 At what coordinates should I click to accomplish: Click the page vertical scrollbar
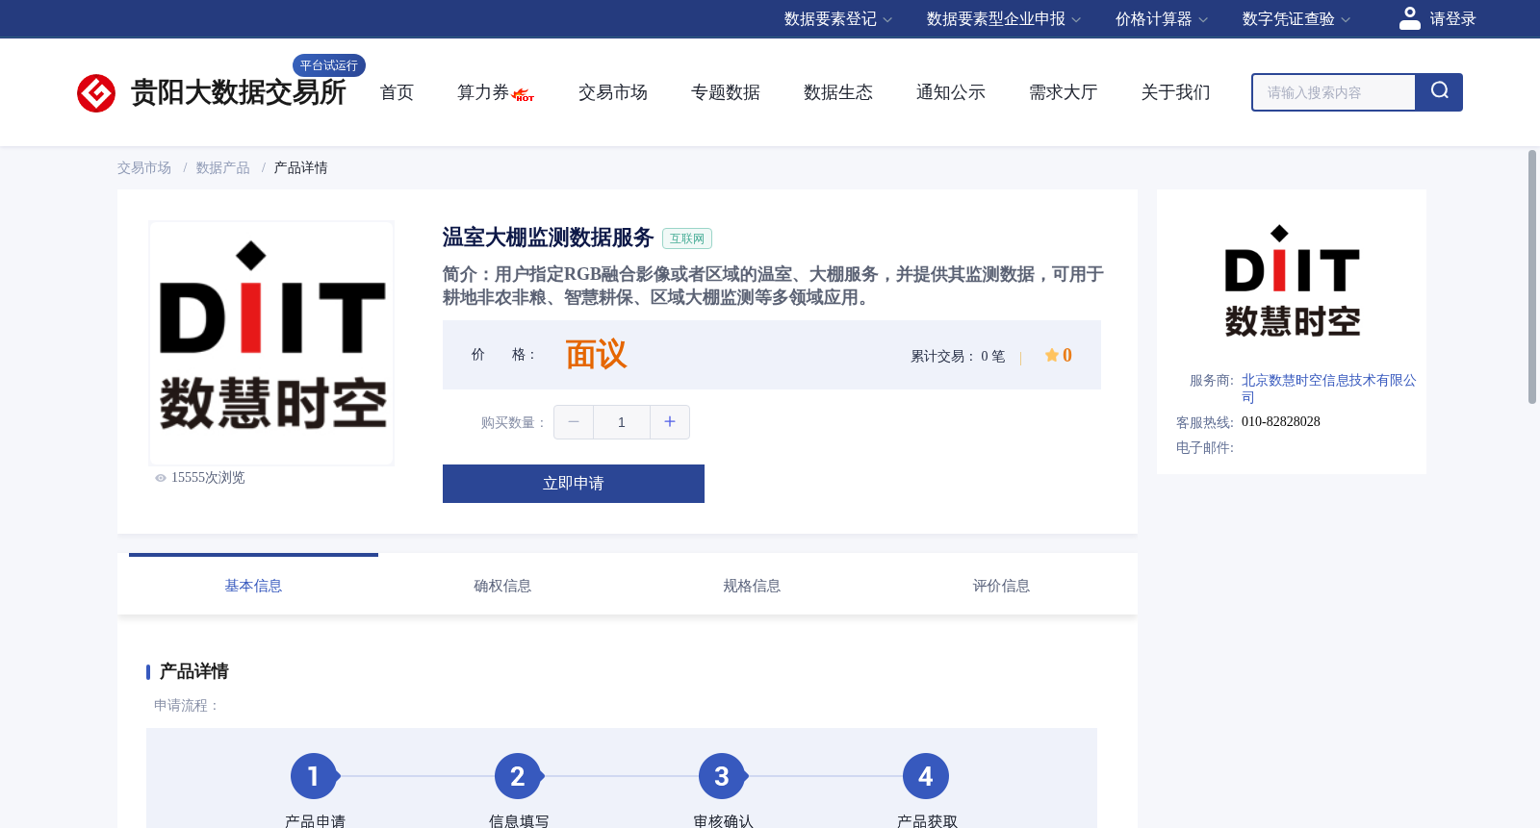coord(1532,277)
